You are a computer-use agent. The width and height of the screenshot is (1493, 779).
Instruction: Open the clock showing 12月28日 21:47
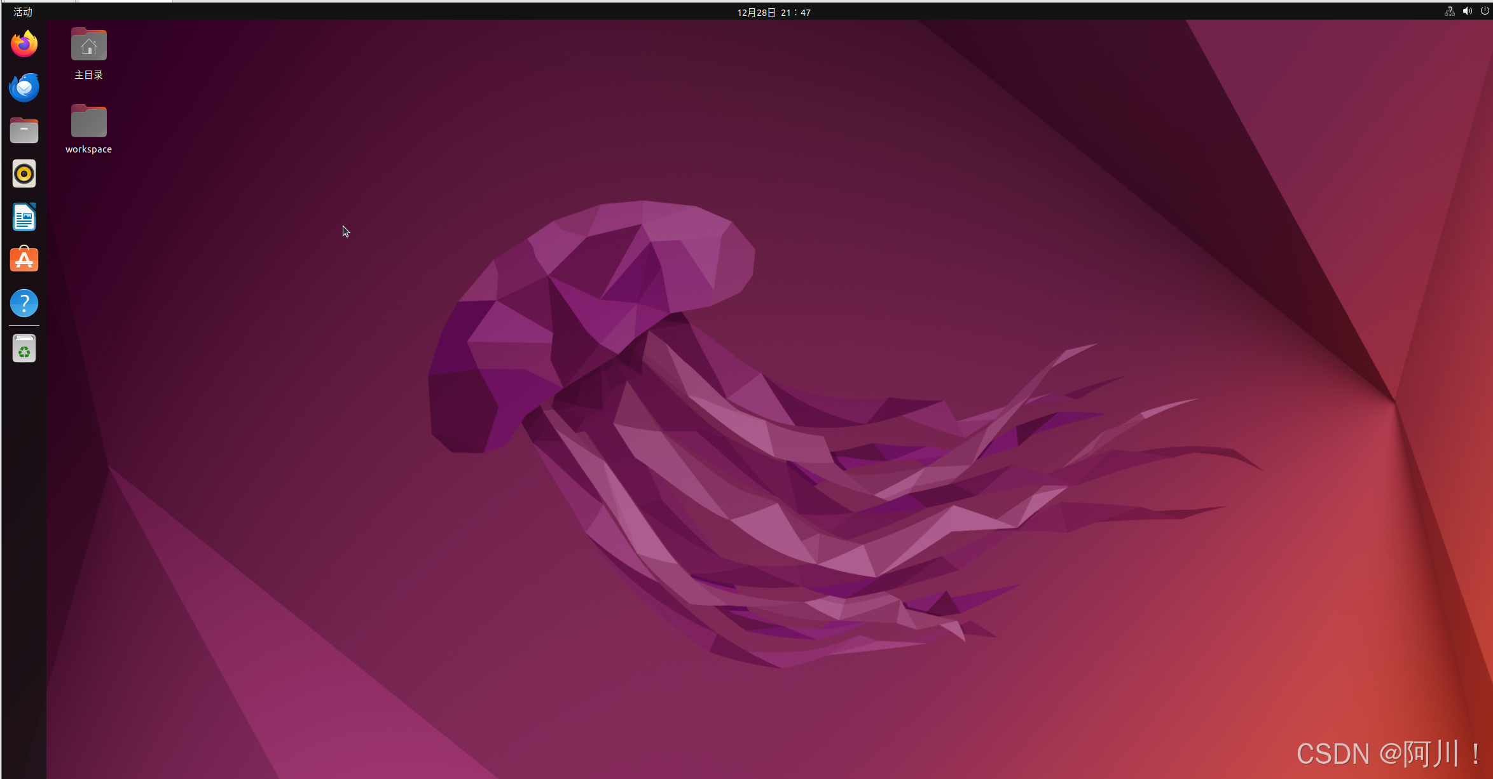click(x=774, y=12)
